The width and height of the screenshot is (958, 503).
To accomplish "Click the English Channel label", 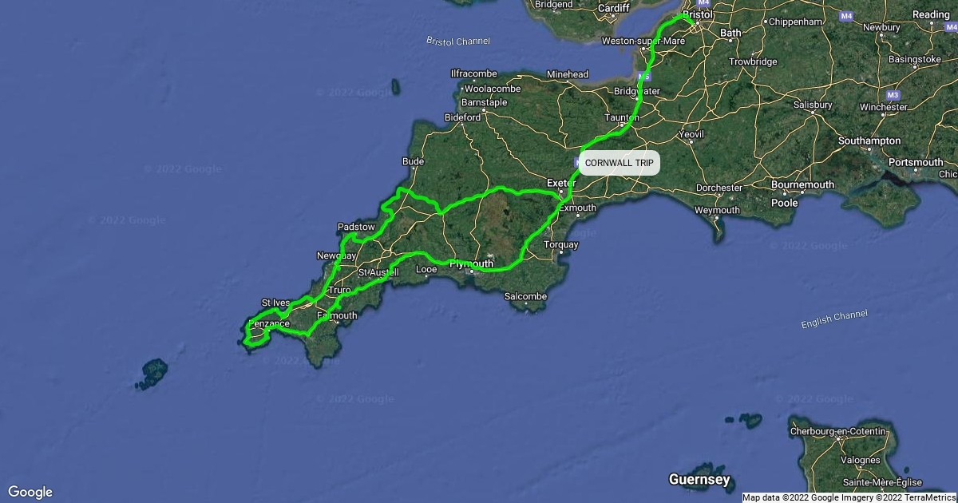I will [834, 319].
